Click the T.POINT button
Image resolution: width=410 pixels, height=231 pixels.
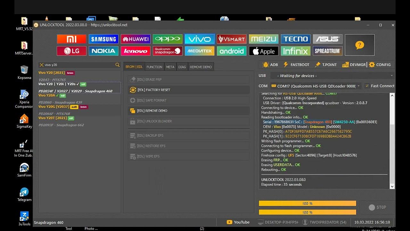326,65
